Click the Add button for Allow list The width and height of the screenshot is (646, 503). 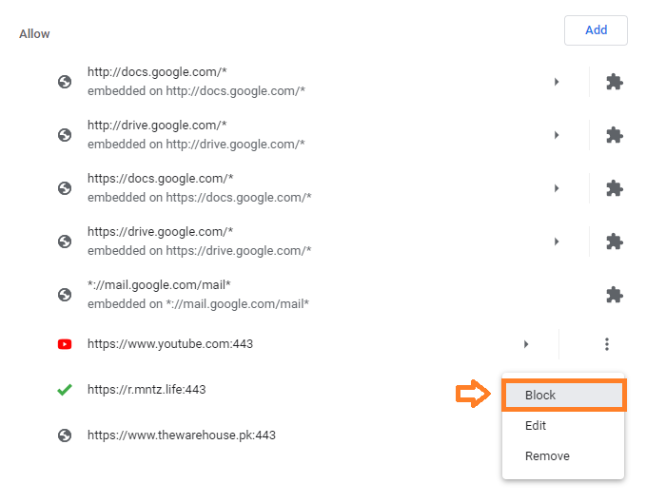pyautogui.click(x=596, y=30)
